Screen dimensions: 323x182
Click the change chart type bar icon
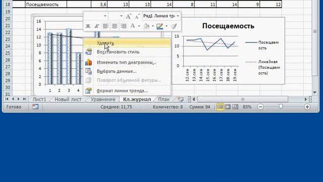click(89, 62)
